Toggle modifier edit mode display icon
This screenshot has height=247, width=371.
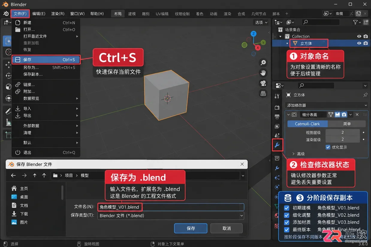tap(331, 115)
